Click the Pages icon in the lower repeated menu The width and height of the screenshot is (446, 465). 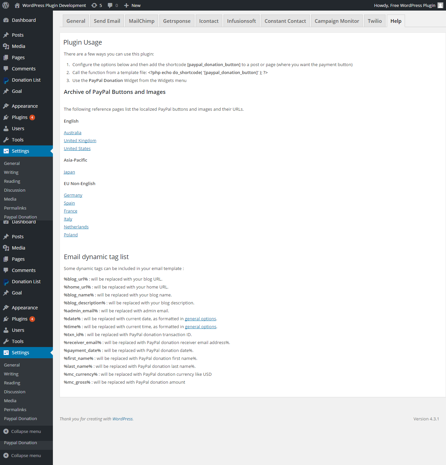(x=6, y=259)
